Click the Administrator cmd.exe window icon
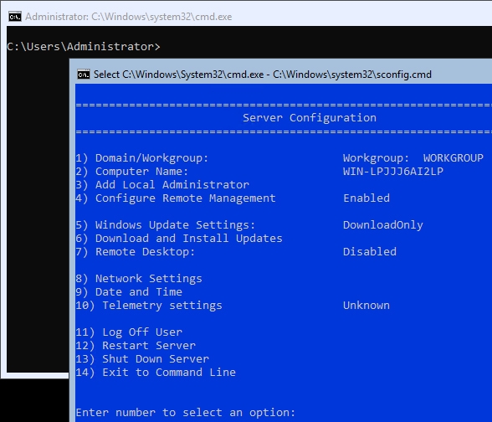 [x=15, y=17]
